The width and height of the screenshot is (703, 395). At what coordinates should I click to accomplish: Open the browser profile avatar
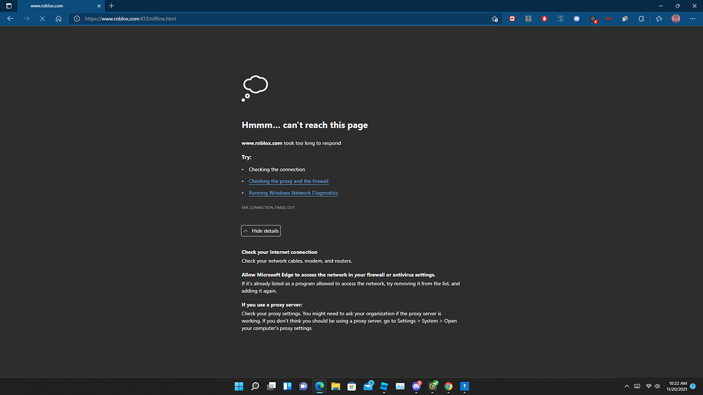tap(676, 19)
